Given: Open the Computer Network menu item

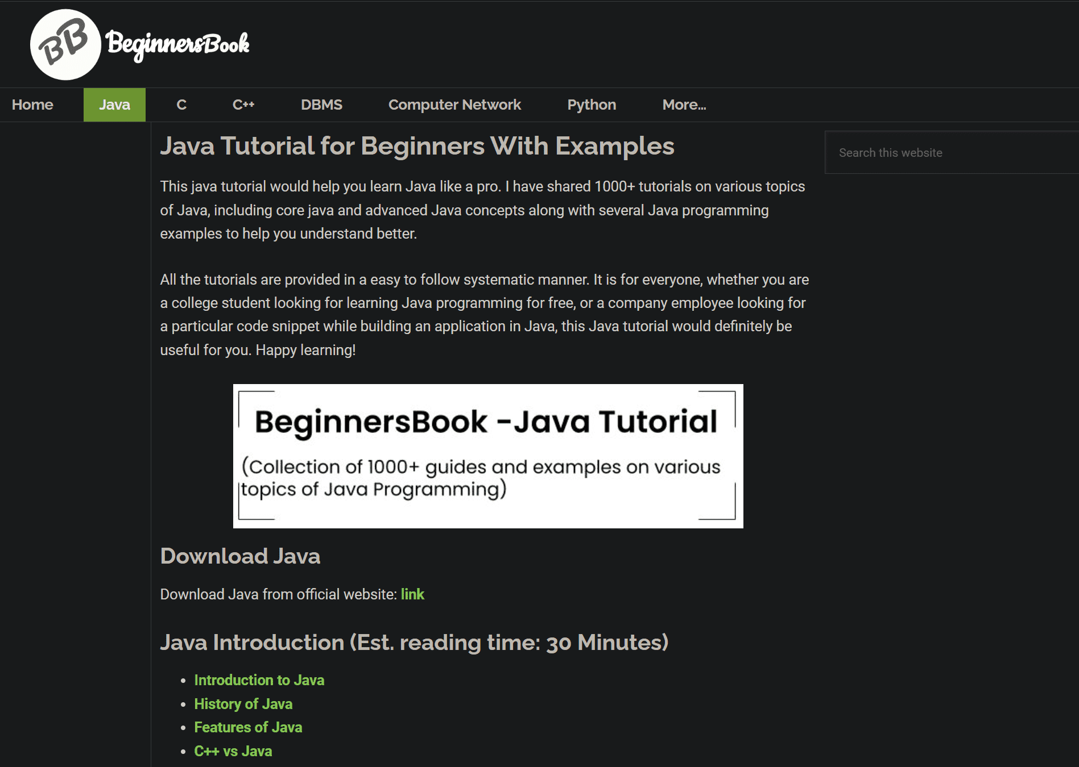Looking at the screenshot, I should tap(454, 105).
